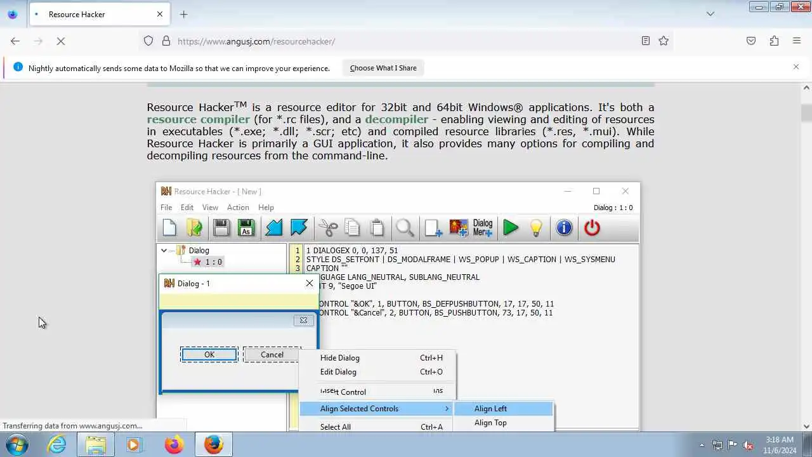Choose Align Top in submenu
The height and width of the screenshot is (457, 812).
pyautogui.click(x=504, y=423)
